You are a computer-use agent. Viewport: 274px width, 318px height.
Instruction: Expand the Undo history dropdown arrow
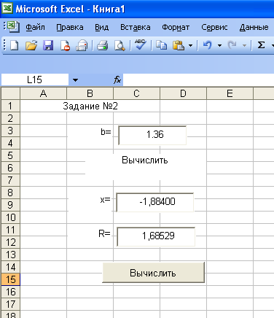[219, 45]
